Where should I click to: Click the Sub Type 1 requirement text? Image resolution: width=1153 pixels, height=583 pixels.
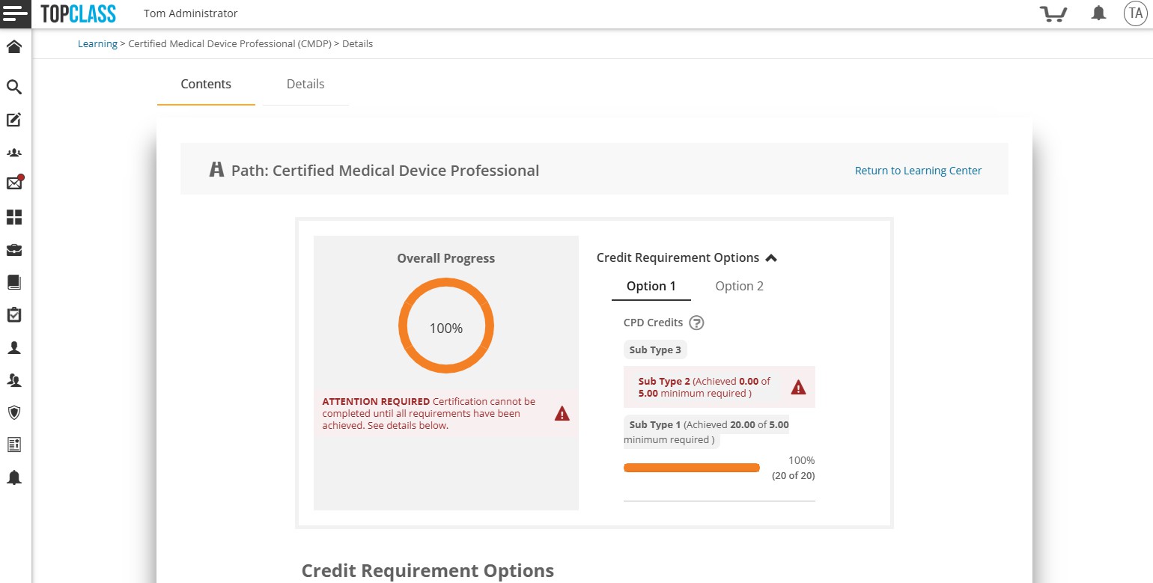tap(706, 432)
